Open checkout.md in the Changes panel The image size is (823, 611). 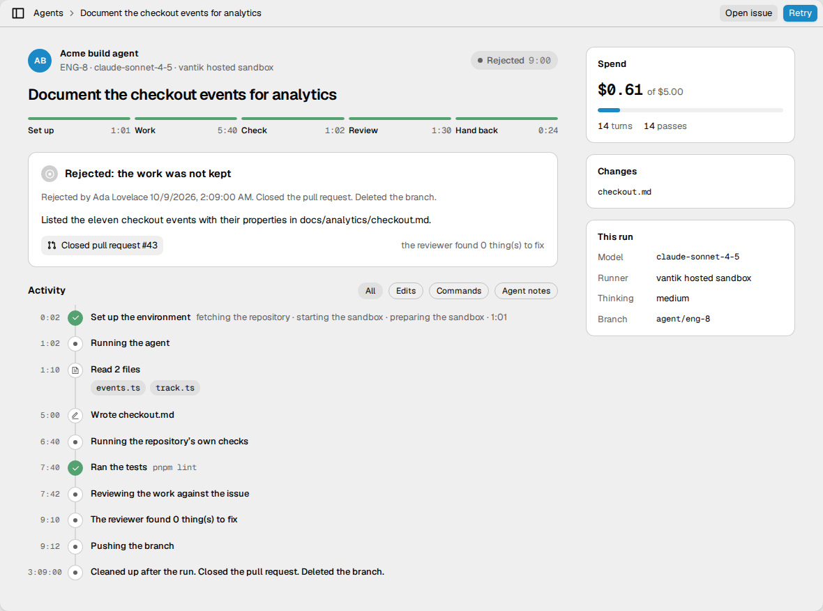(624, 192)
